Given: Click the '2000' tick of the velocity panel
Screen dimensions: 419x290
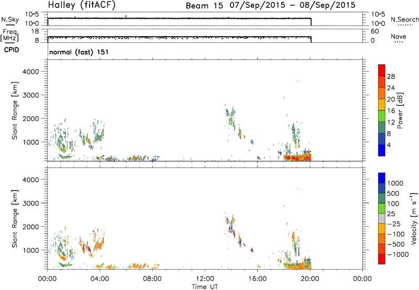Looking at the screenshot, I should click(31, 227).
